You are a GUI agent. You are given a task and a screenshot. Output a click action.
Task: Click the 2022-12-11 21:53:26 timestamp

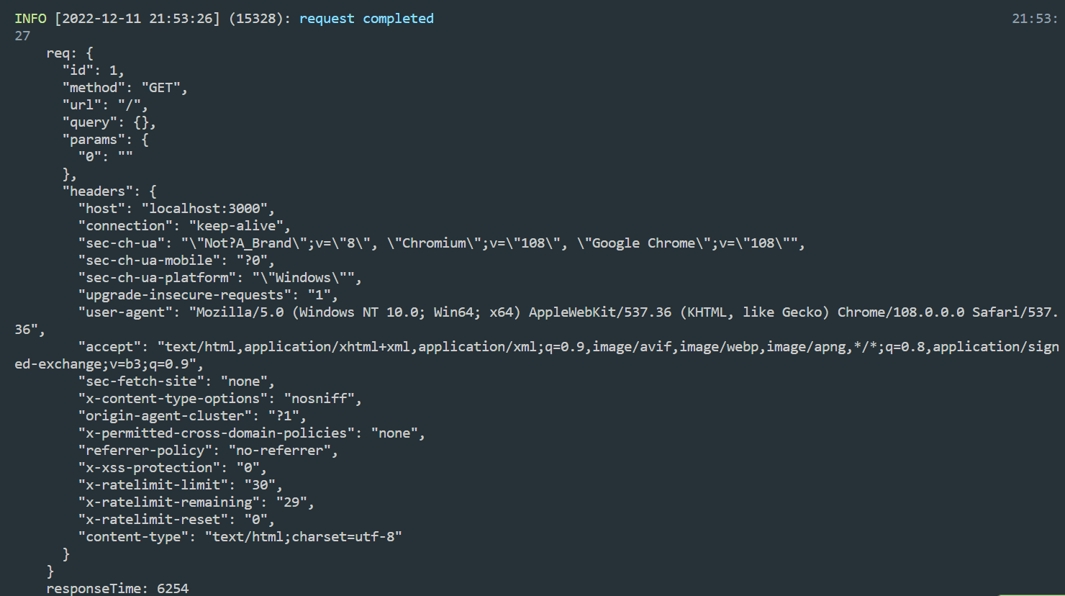(137, 19)
